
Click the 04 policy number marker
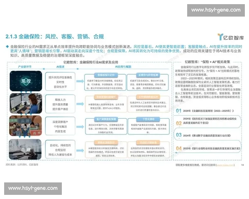[178, 148]
